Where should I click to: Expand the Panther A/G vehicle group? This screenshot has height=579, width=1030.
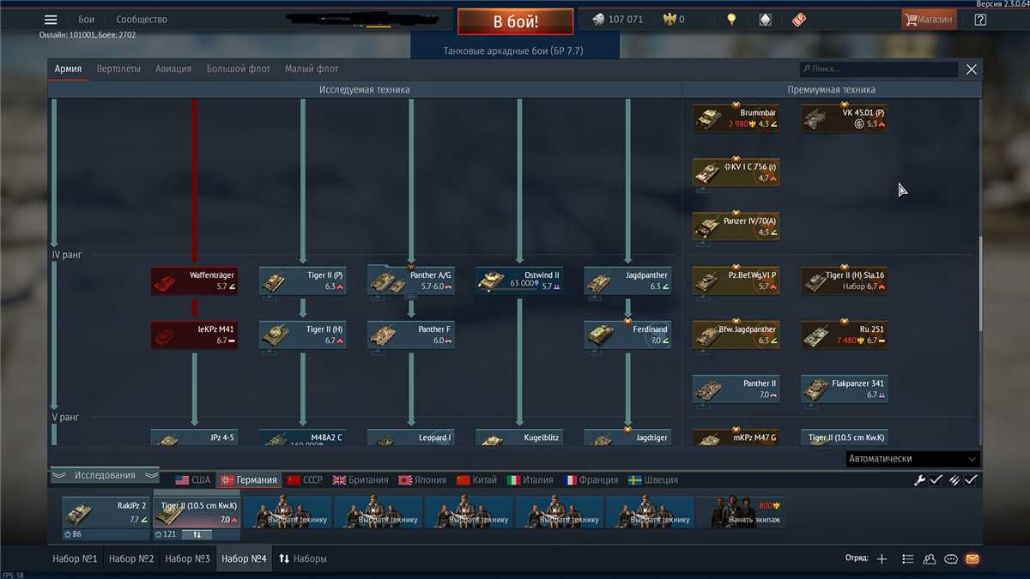tap(411, 280)
